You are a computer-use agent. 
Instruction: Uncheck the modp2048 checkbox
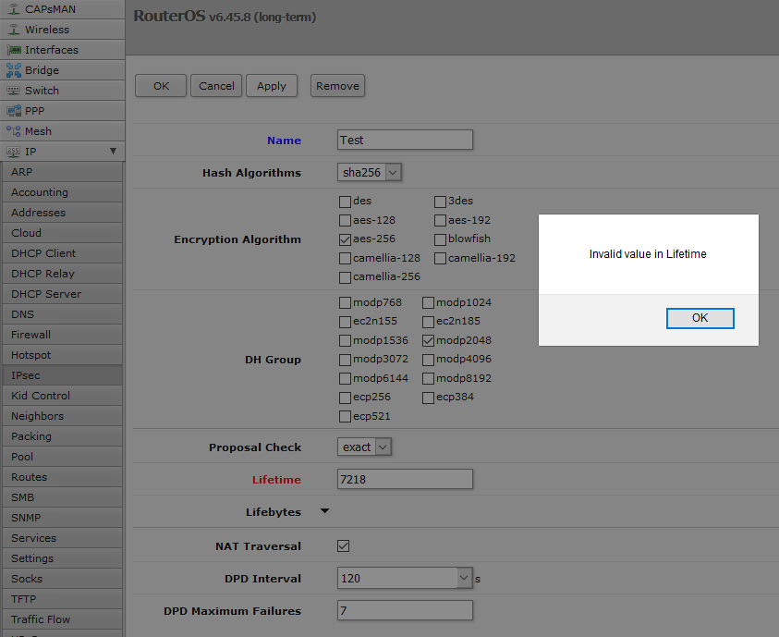point(428,341)
